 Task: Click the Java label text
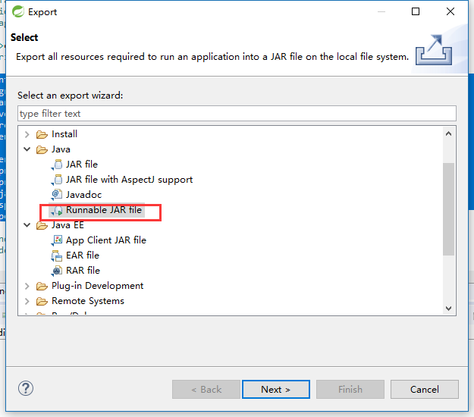point(61,149)
